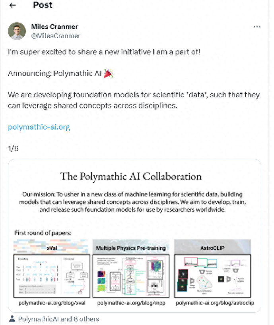Screen dimensions: 274x325
Task: Click Miles Cranmer's profile avatar
Action: pyautogui.click(x=16, y=31)
